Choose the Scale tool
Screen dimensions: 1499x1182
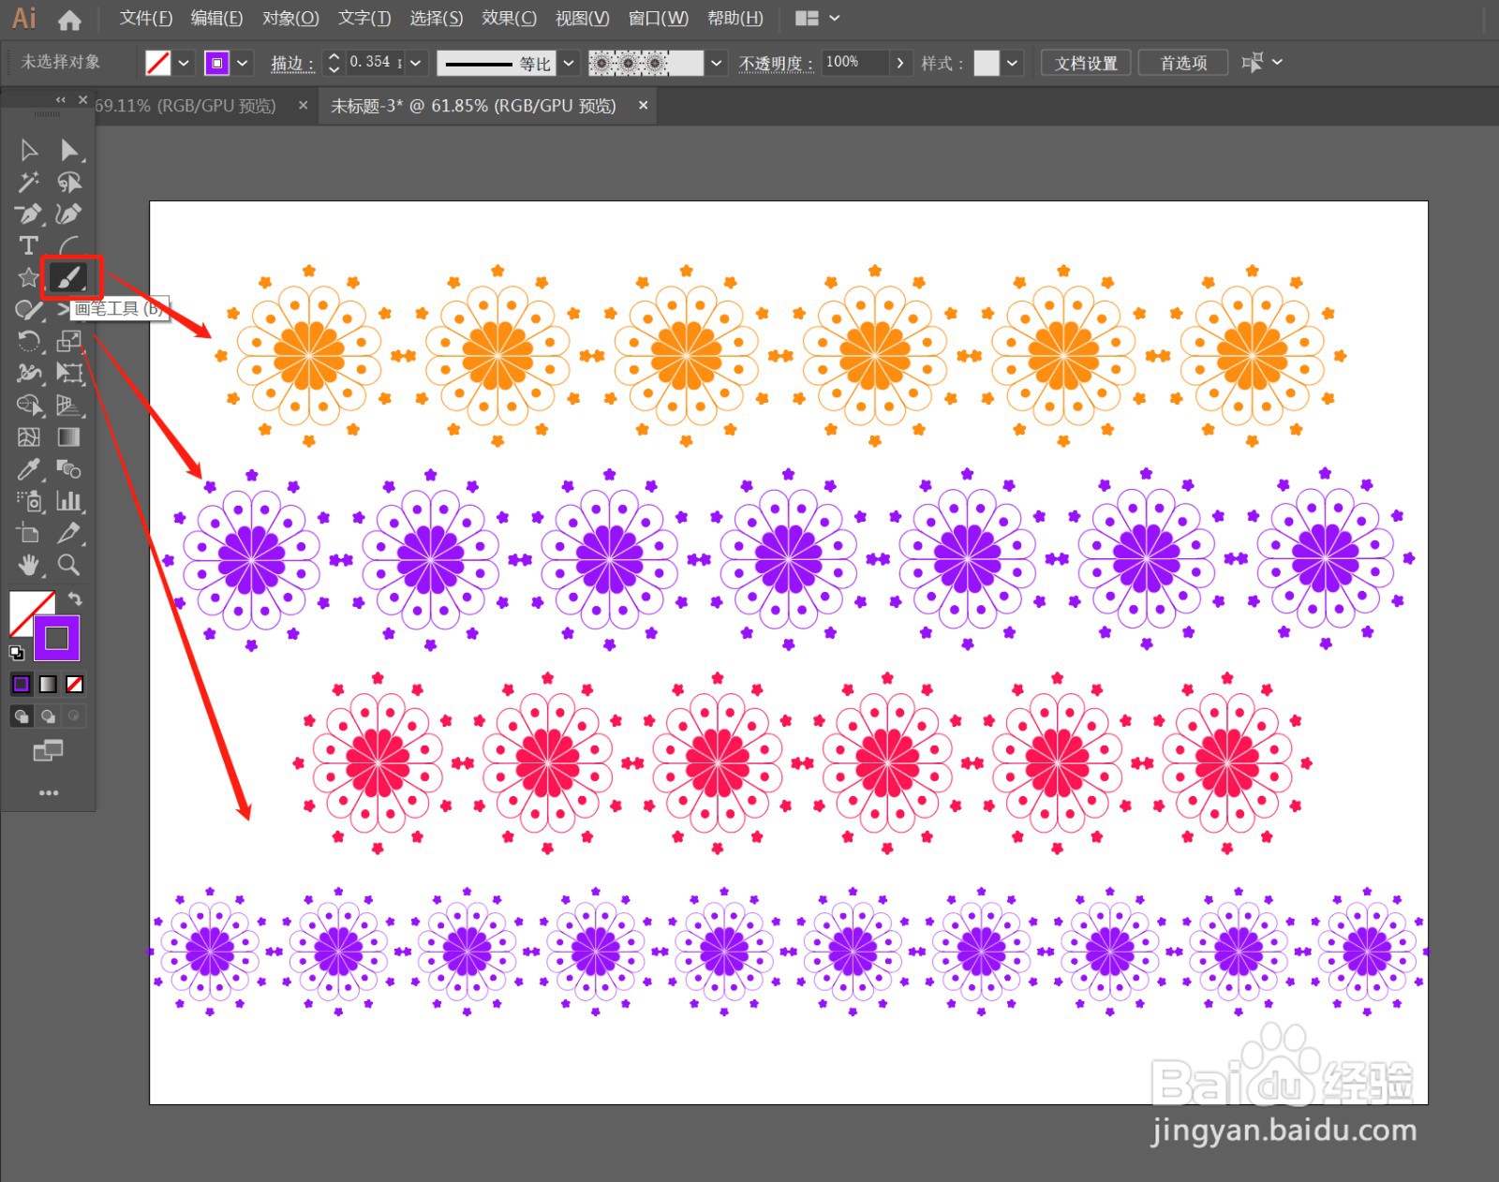click(68, 341)
